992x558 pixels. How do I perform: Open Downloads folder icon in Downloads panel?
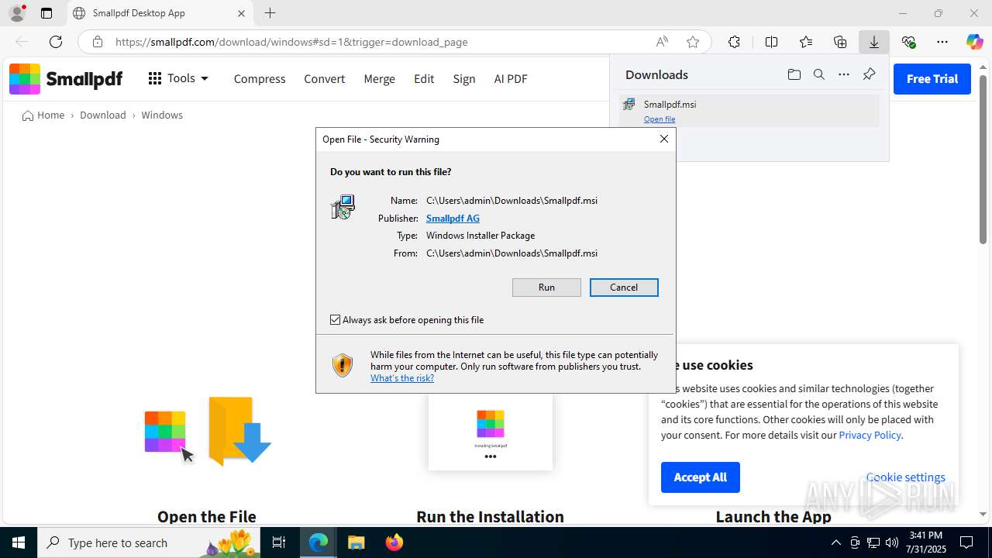click(794, 74)
